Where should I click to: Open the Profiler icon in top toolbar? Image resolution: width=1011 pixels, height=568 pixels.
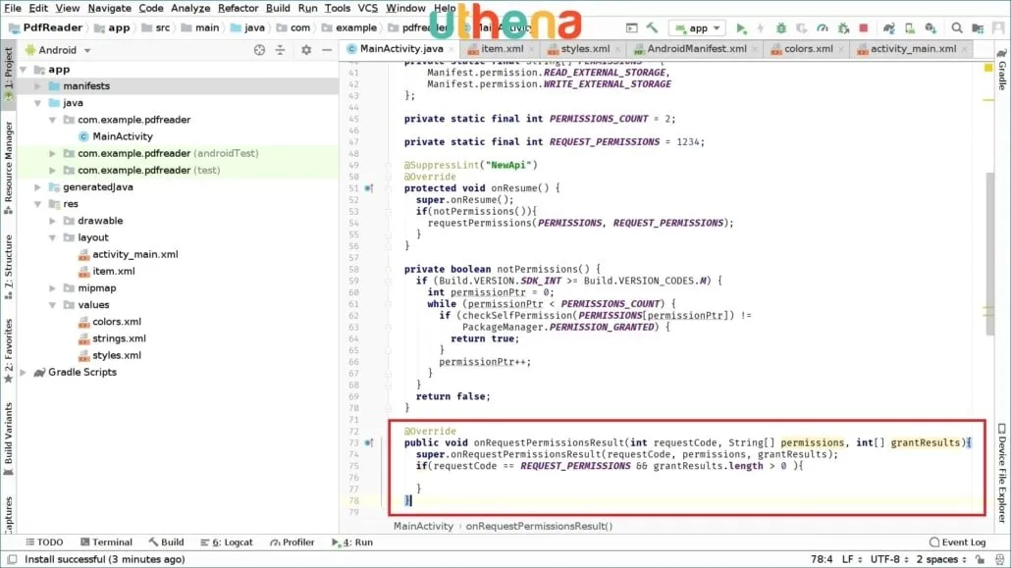(823, 28)
